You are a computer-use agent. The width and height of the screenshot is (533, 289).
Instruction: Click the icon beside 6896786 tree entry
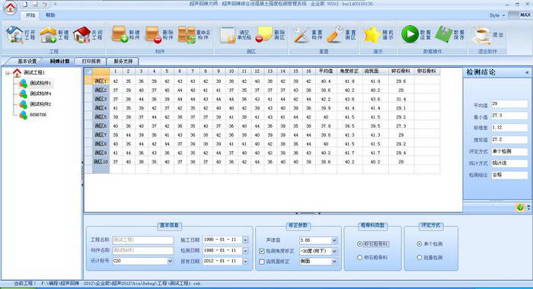23,115
